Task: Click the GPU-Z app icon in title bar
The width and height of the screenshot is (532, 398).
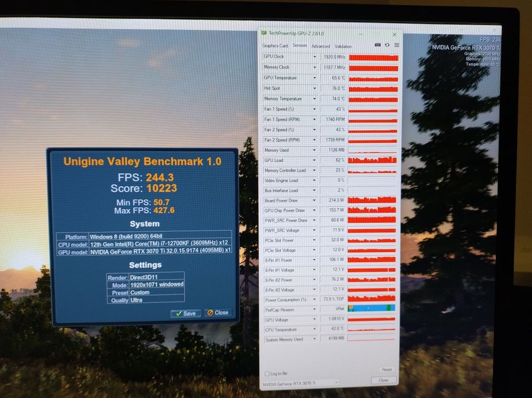Action: coord(264,33)
